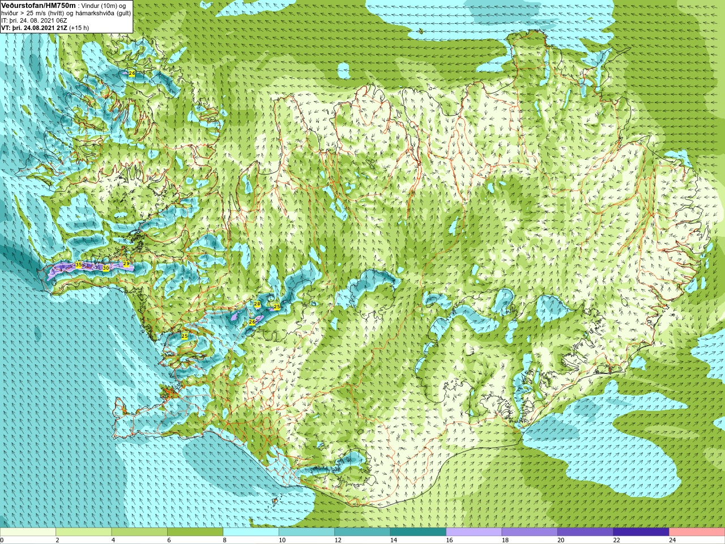Screen dimensions: 725x544
Task: Click the yellow gust label 30
Action: [105, 268]
